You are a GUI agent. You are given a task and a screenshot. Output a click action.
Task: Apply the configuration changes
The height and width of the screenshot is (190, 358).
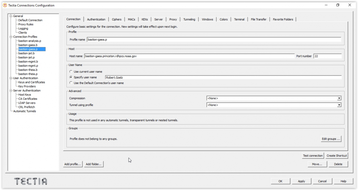coord(301,181)
